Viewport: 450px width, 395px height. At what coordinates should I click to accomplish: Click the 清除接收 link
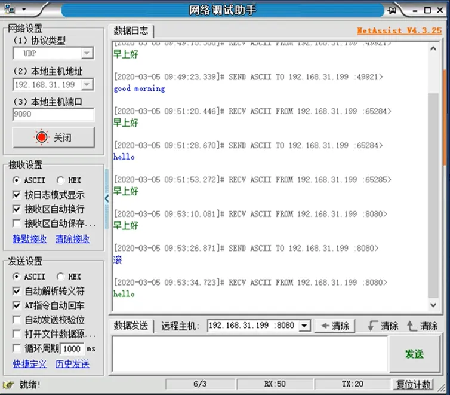(72, 238)
